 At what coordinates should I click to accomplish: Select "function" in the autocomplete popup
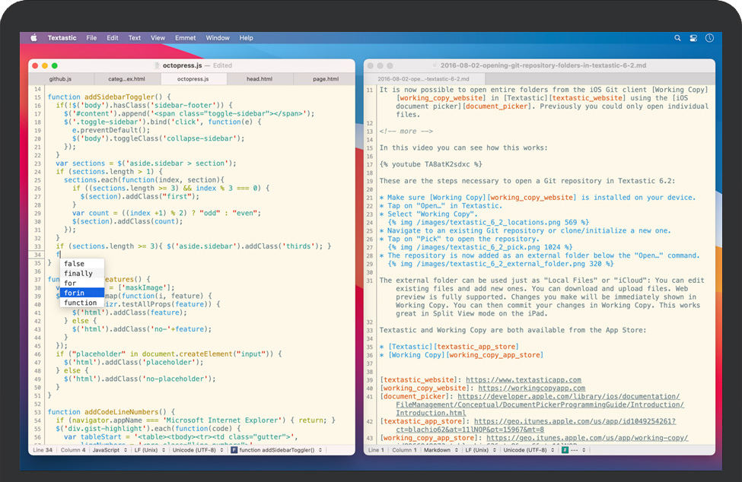[81, 303]
